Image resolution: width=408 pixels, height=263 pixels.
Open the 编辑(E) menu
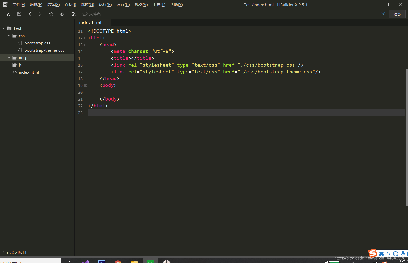[36, 5]
